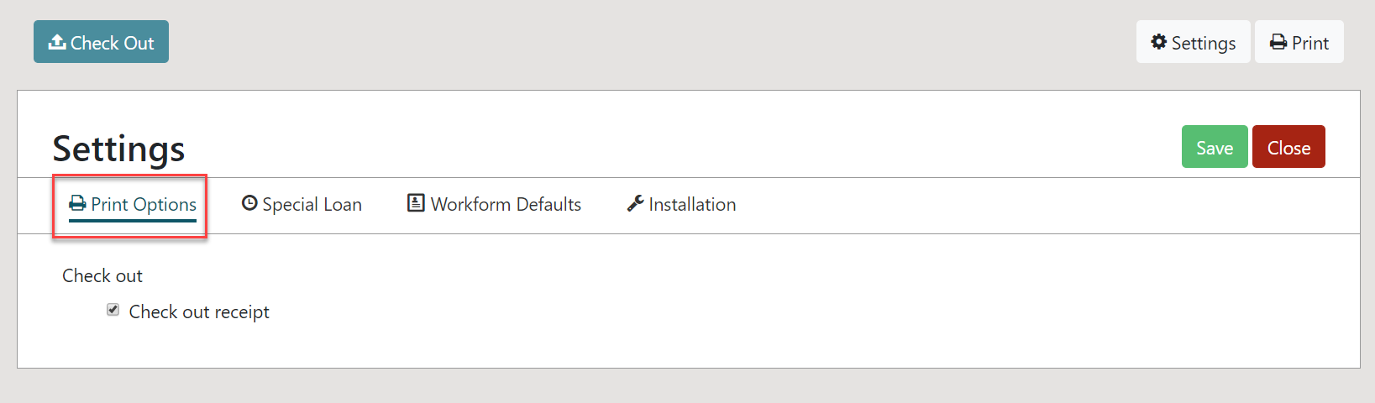Screen dimensions: 1375x403
Task: Click the clock icon next to Special Loan
Action: 249,203
